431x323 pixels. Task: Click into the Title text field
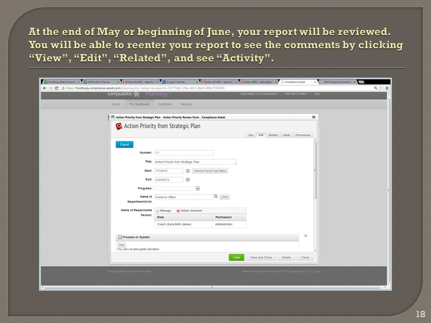195,162
